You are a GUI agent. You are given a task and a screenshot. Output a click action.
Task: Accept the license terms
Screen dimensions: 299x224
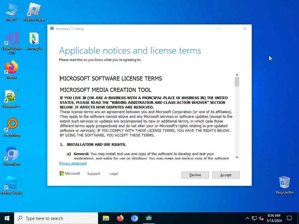[226, 175]
